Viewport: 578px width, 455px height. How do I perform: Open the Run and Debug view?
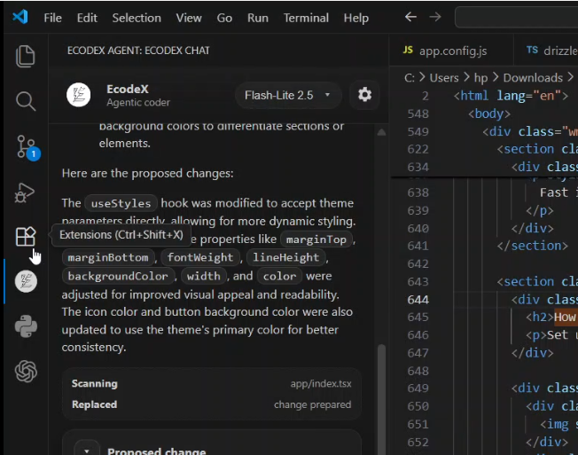[x=25, y=192]
